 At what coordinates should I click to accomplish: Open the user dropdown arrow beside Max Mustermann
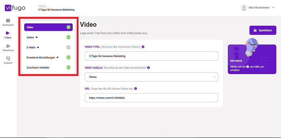click(x=273, y=8)
